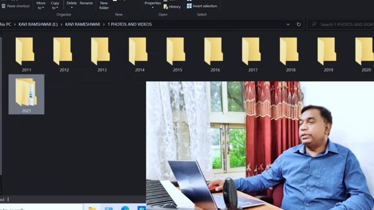Refresh the current folder view

pyautogui.click(x=299, y=24)
